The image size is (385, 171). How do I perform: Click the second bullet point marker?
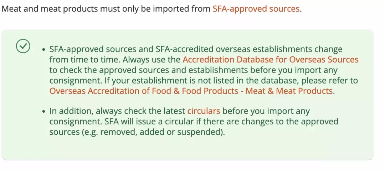(44, 112)
